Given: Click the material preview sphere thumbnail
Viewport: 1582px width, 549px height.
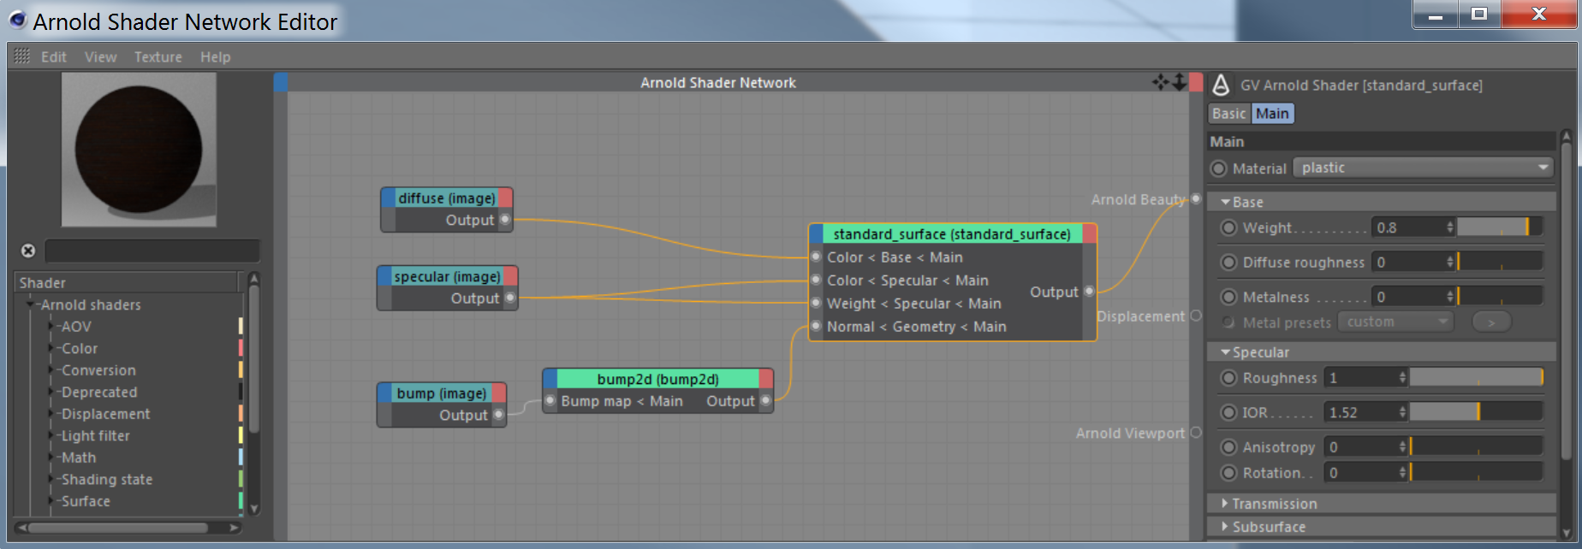Looking at the screenshot, I should click(139, 150).
